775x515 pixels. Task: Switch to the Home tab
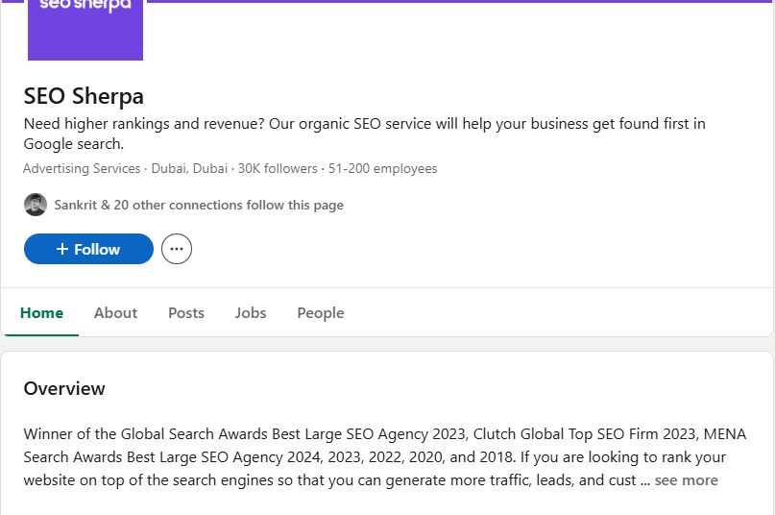41,313
